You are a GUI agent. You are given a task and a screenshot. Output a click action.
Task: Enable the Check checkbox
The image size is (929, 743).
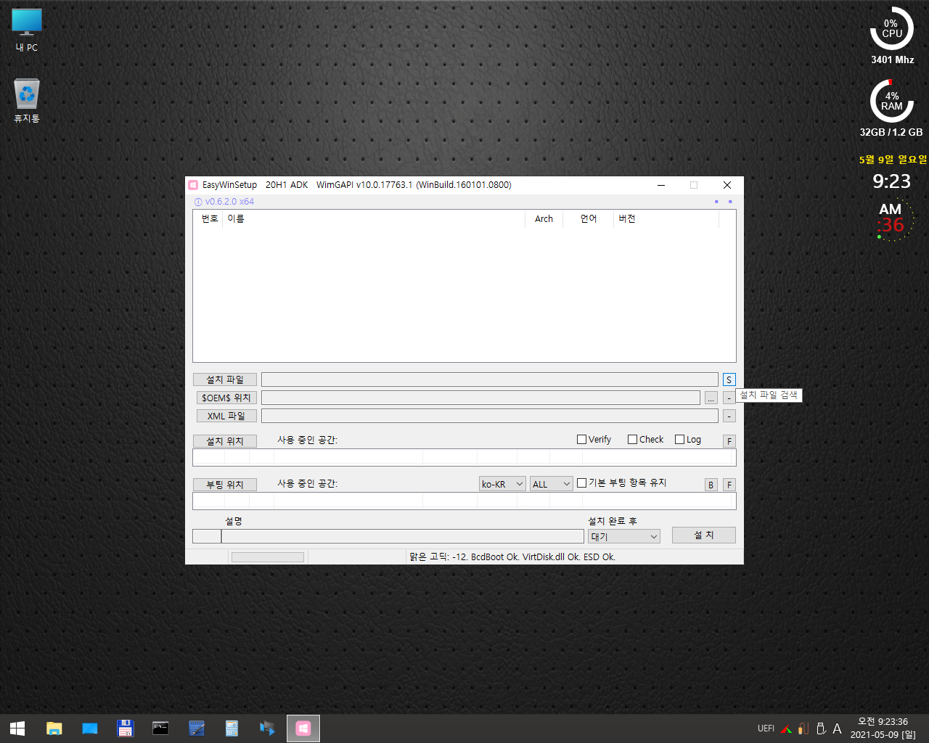(x=632, y=439)
